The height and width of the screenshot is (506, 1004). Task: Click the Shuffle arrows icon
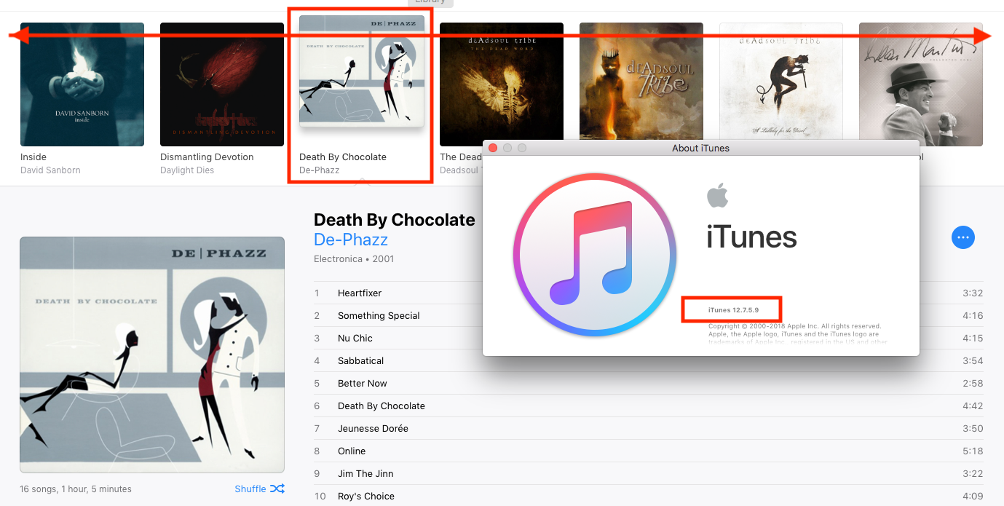click(277, 489)
